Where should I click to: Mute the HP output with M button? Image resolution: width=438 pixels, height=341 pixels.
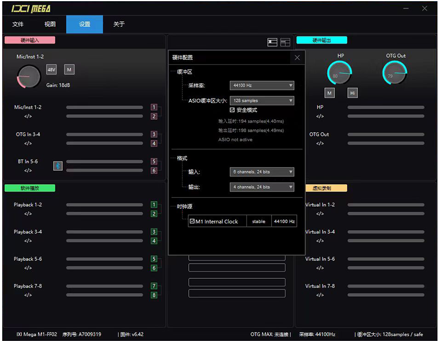[x=329, y=93]
